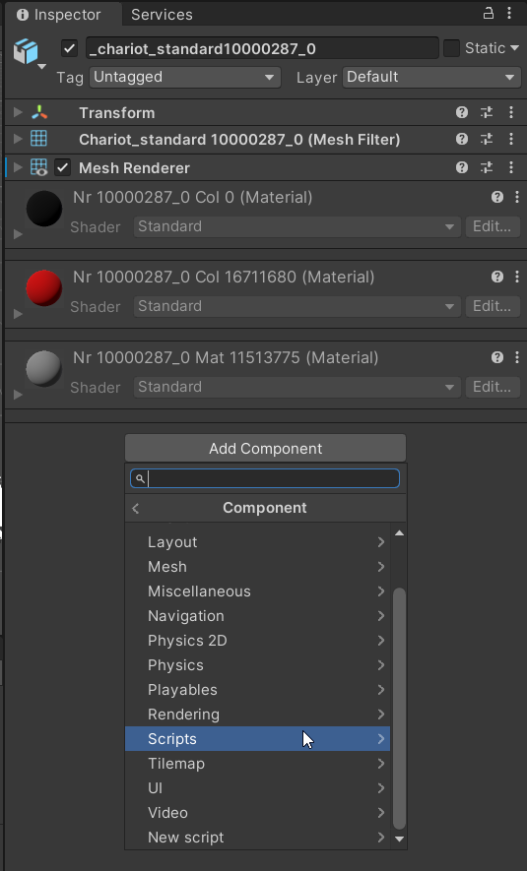
Task: Open help for the Col 16711680 material
Action: [x=497, y=277]
